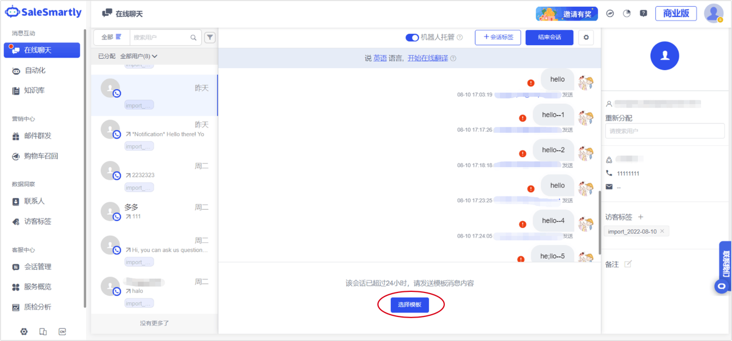The width and height of the screenshot is (732, 341).
Task: Click the filter funnel icon beside search
Action: point(210,38)
